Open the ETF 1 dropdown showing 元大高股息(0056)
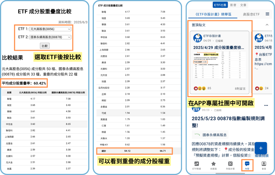The height and width of the screenshot is (175, 275). pyautogui.click(x=50, y=29)
